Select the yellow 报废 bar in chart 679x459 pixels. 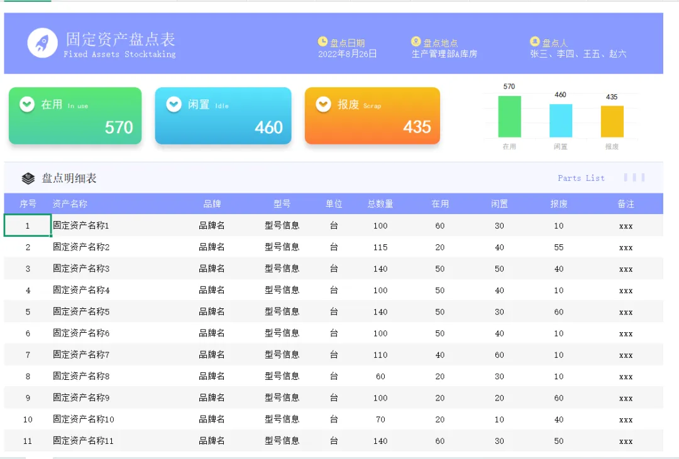pos(612,122)
